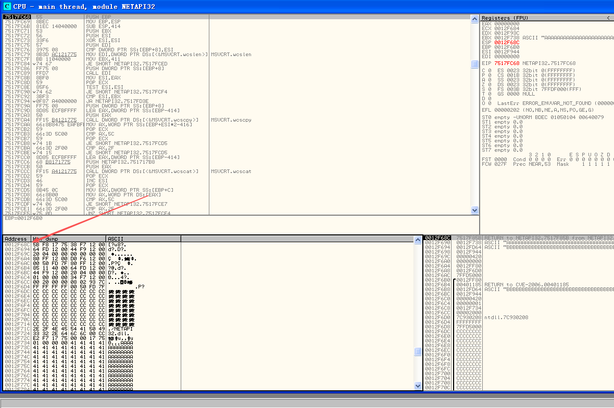Click the D direction flag in registers
The height and width of the screenshot is (408, 614).
(x=486, y=99)
